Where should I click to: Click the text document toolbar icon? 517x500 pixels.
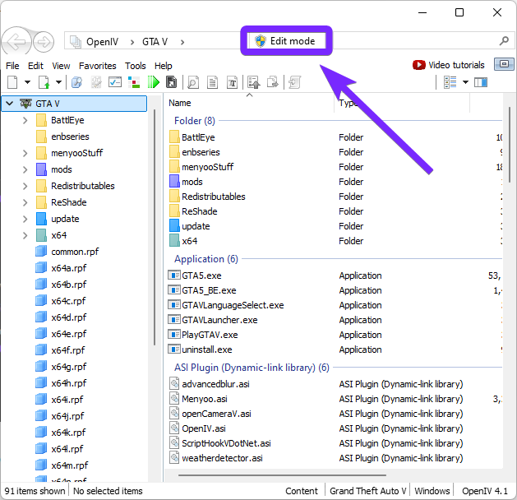[x=213, y=82]
